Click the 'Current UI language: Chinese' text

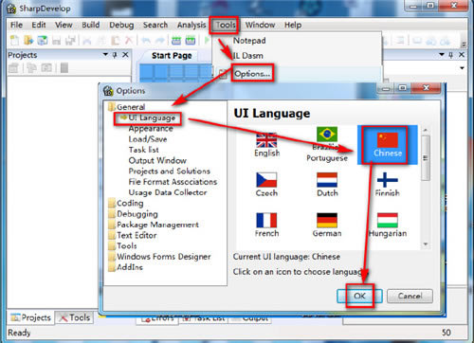pyautogui.click(x=286, y=257)
